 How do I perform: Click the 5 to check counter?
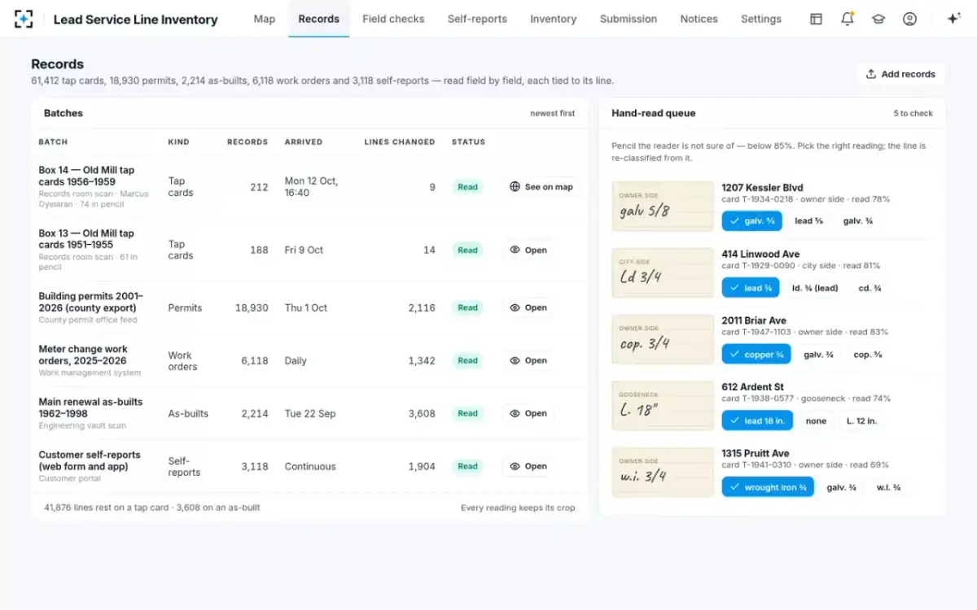click(913, 114)
